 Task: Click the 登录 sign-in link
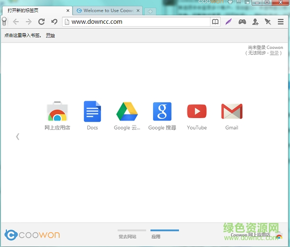click(274, 53)
